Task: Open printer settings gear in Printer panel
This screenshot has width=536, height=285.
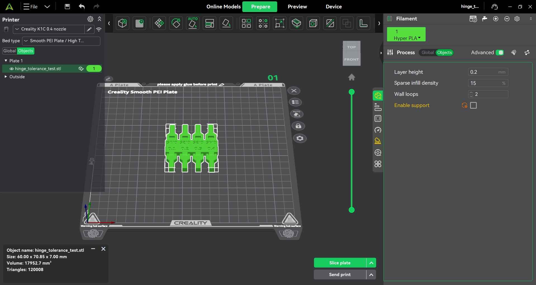Action: [90, 19]
